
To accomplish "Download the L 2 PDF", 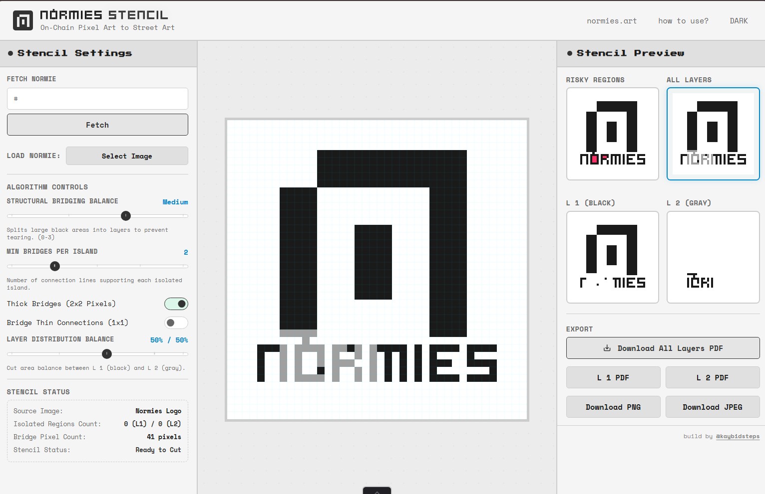I will [713, 377].
